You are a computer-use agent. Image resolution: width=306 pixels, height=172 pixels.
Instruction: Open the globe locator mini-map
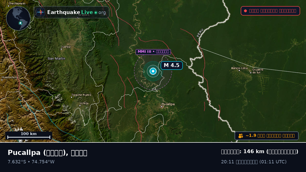point(18,18)
